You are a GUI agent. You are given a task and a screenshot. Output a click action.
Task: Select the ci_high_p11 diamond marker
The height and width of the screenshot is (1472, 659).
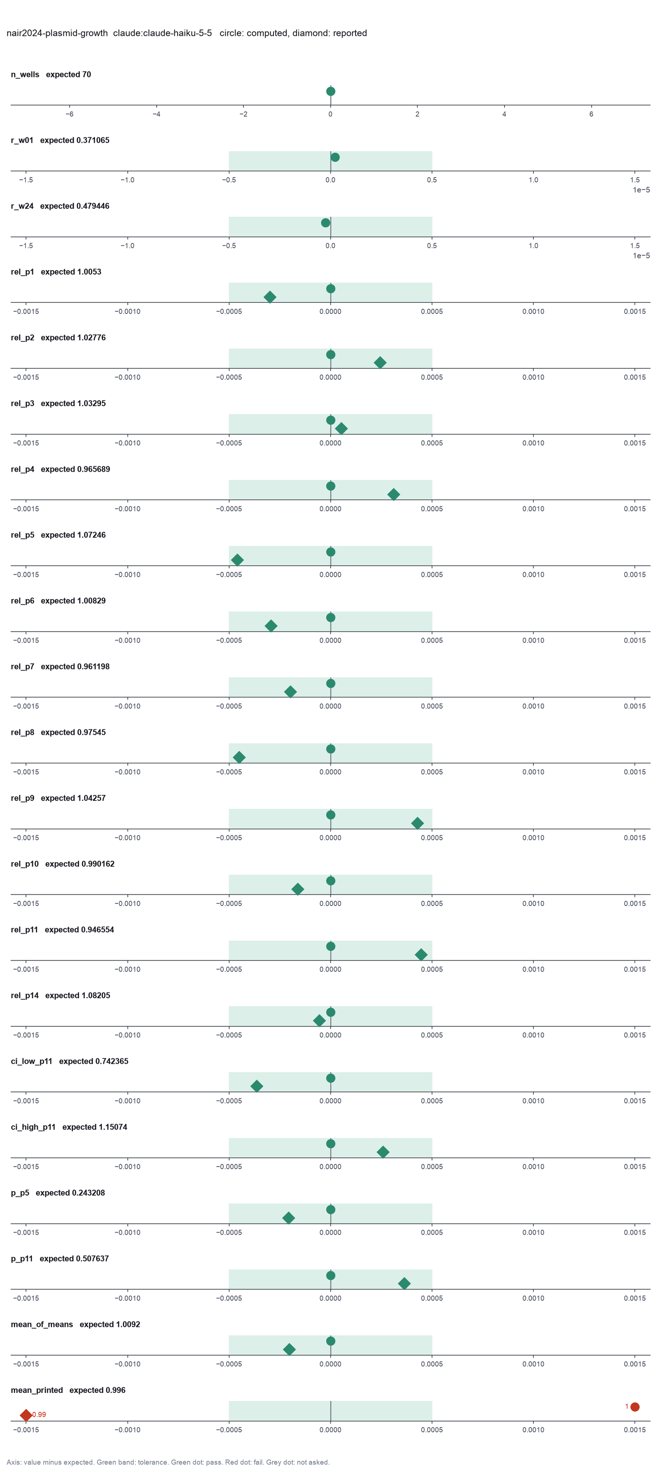point(383,1152)
